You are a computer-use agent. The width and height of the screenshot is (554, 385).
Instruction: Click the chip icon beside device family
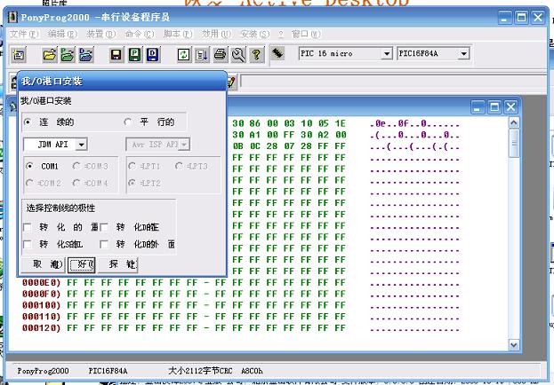(x=277, y=53)
